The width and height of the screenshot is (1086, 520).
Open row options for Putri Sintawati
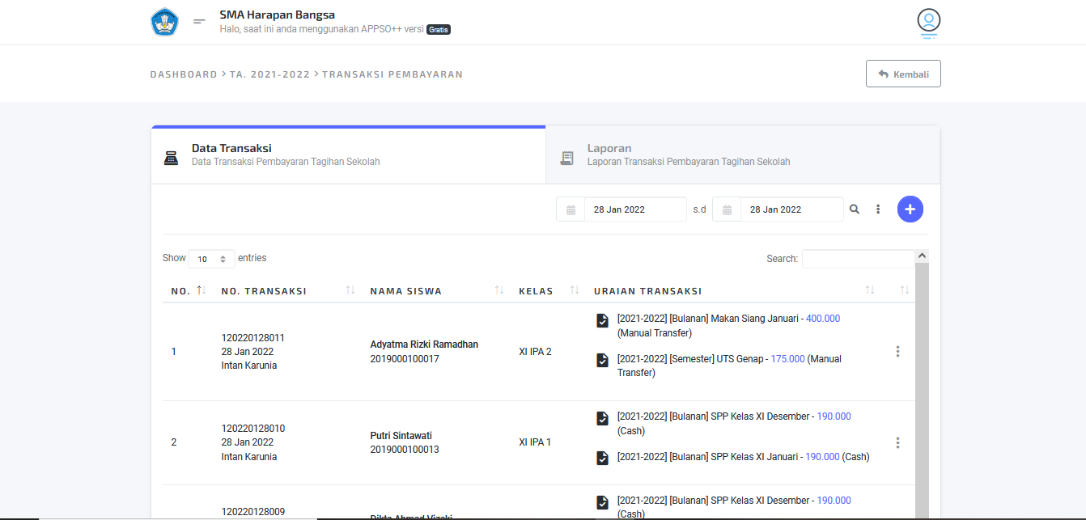[x=897, y=443]
